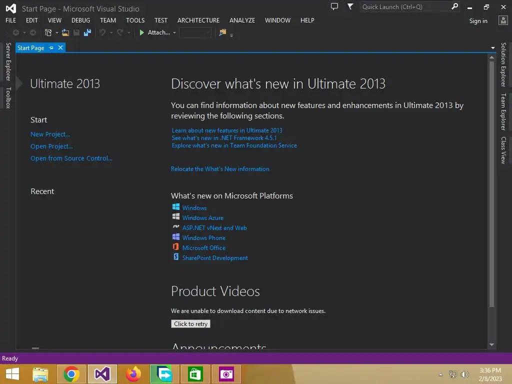Open the Windows Store taskbar icon
512x384 pixels.
(x=195, y=374)
